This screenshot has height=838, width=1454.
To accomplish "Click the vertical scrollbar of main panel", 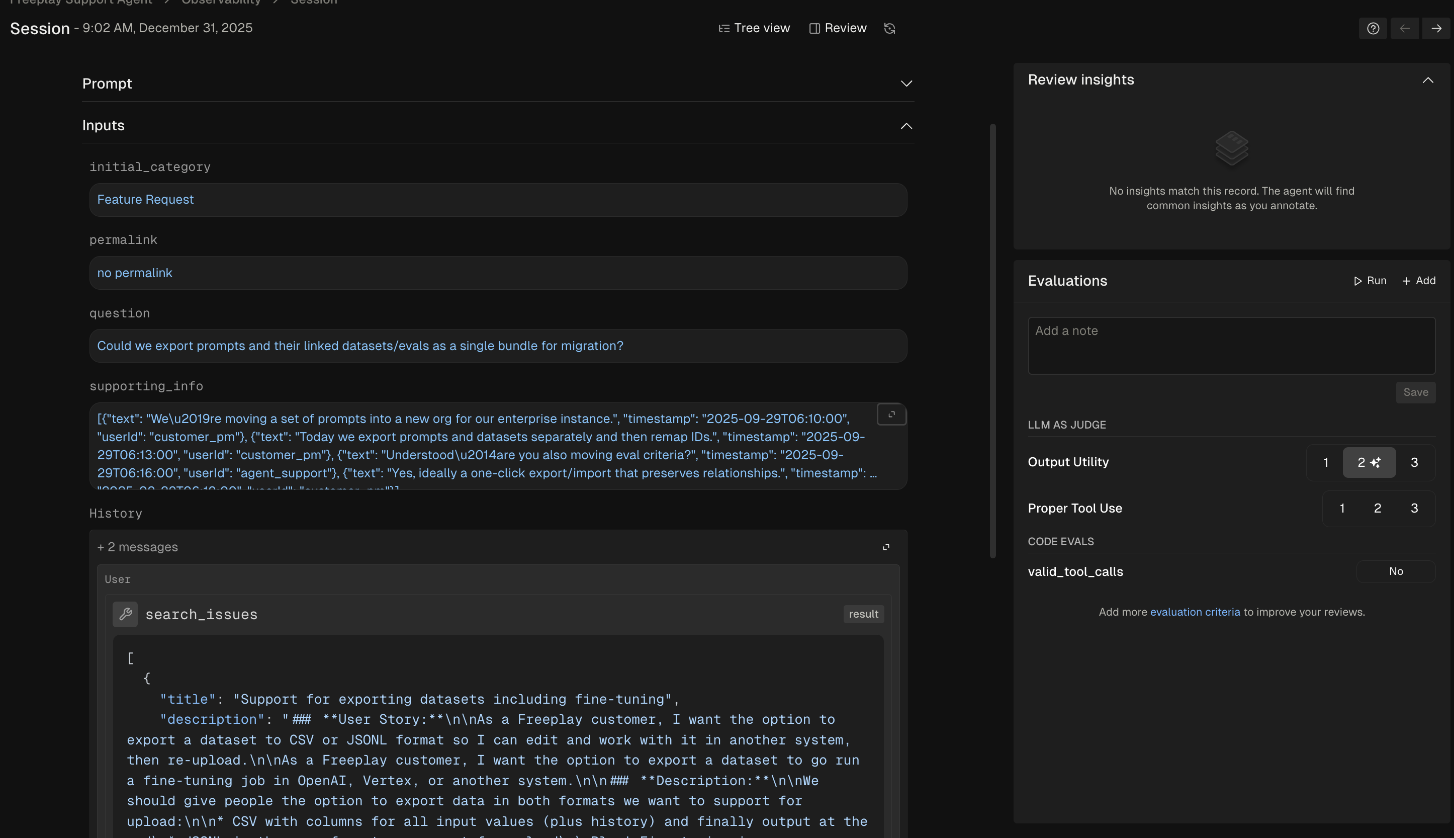I will pos(992,340).
